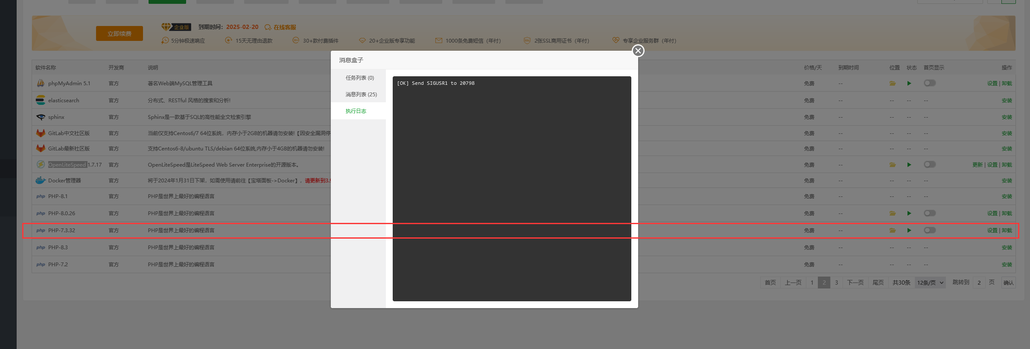Toggle phpMyAdmin homepage display switch
This screenshot has width=1030, height=349.
pyautogui.click(x=930, y=83)
